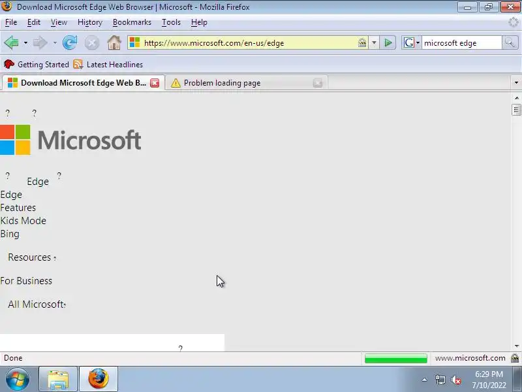Open the Getting Started bookmark
Image resolution: width=522 pixels, height=392 pixels.
[37, 64]
